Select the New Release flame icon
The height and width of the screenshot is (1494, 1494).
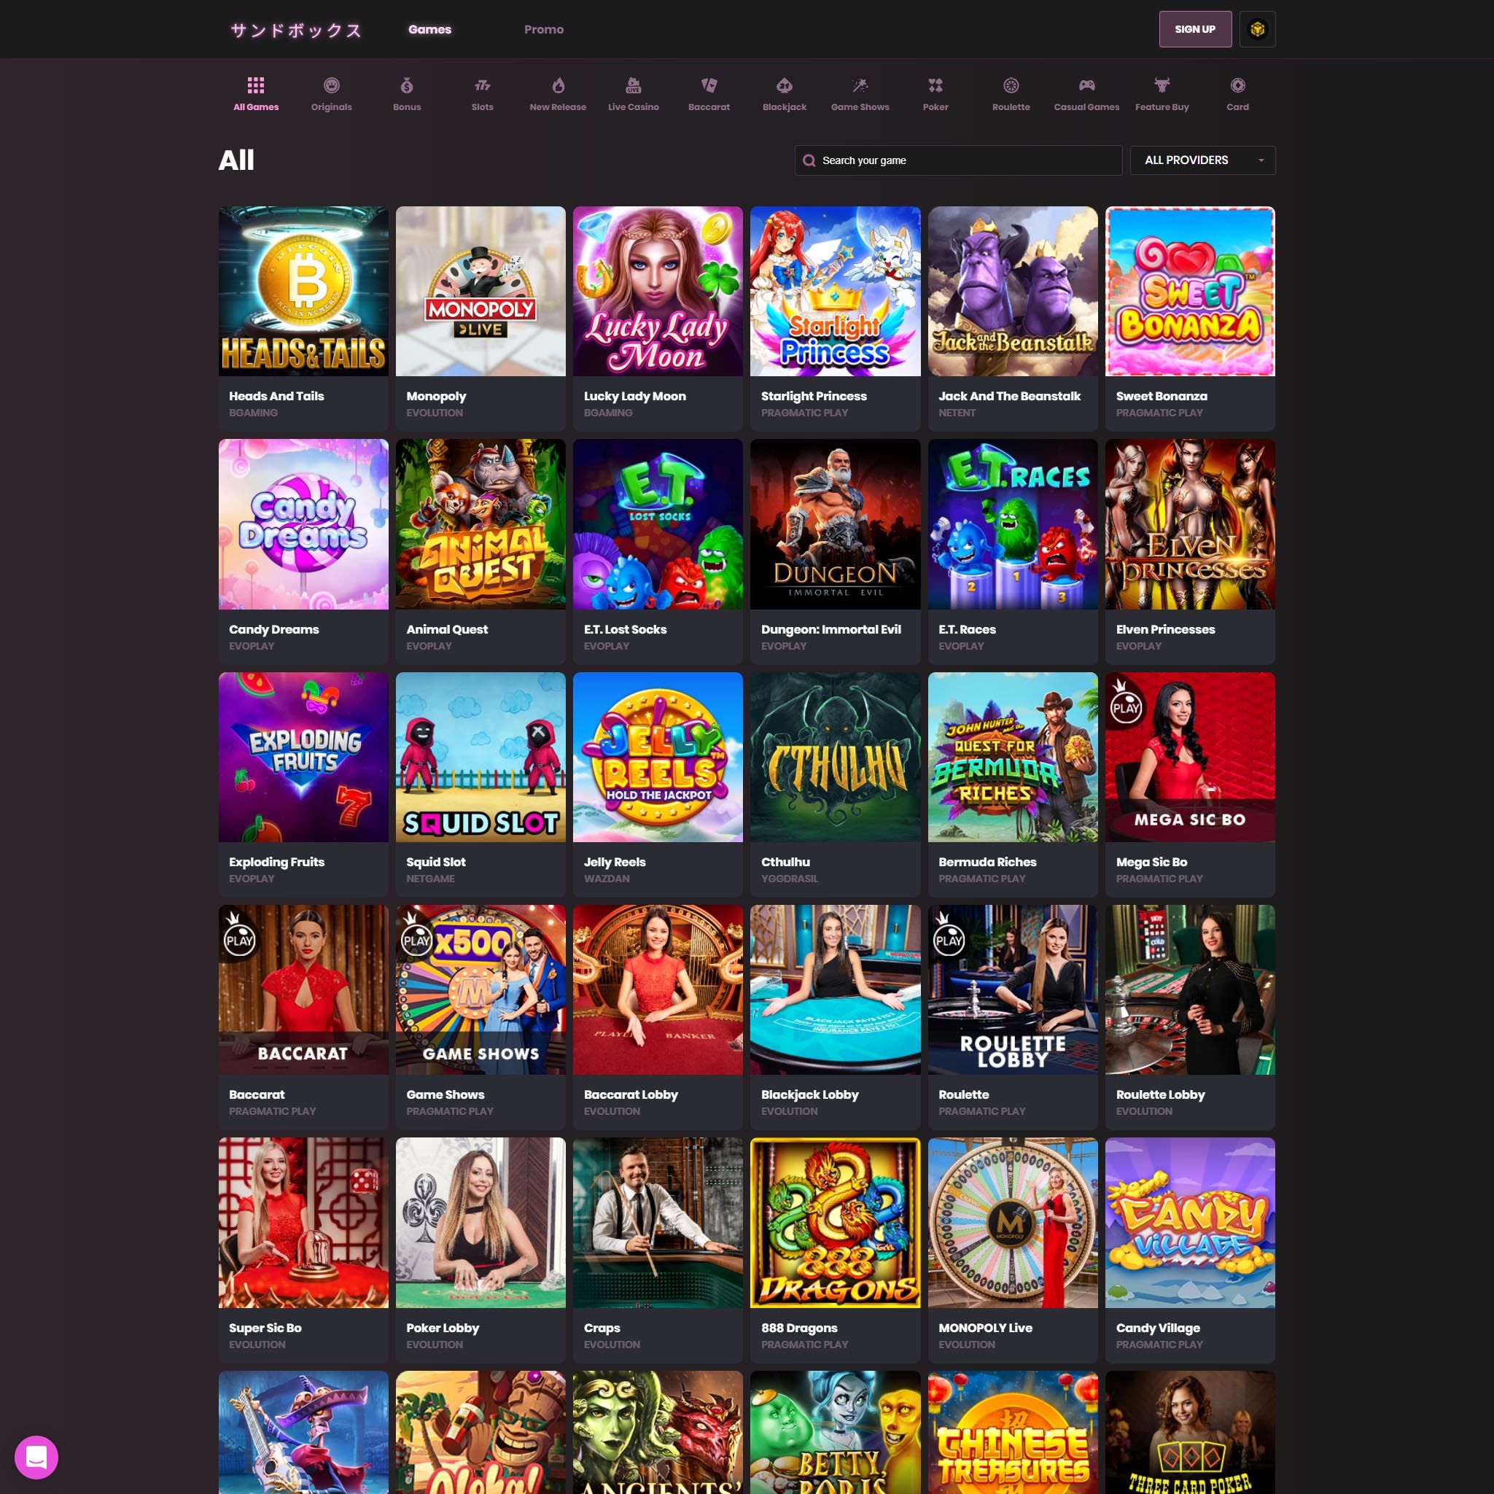click(x=558, y=86)
